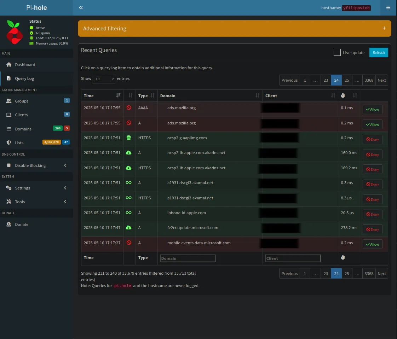This screenshot has height=339, width=397.
Task: Deny fe2cr.update.microsoft.com query
Action: [373, 229]
